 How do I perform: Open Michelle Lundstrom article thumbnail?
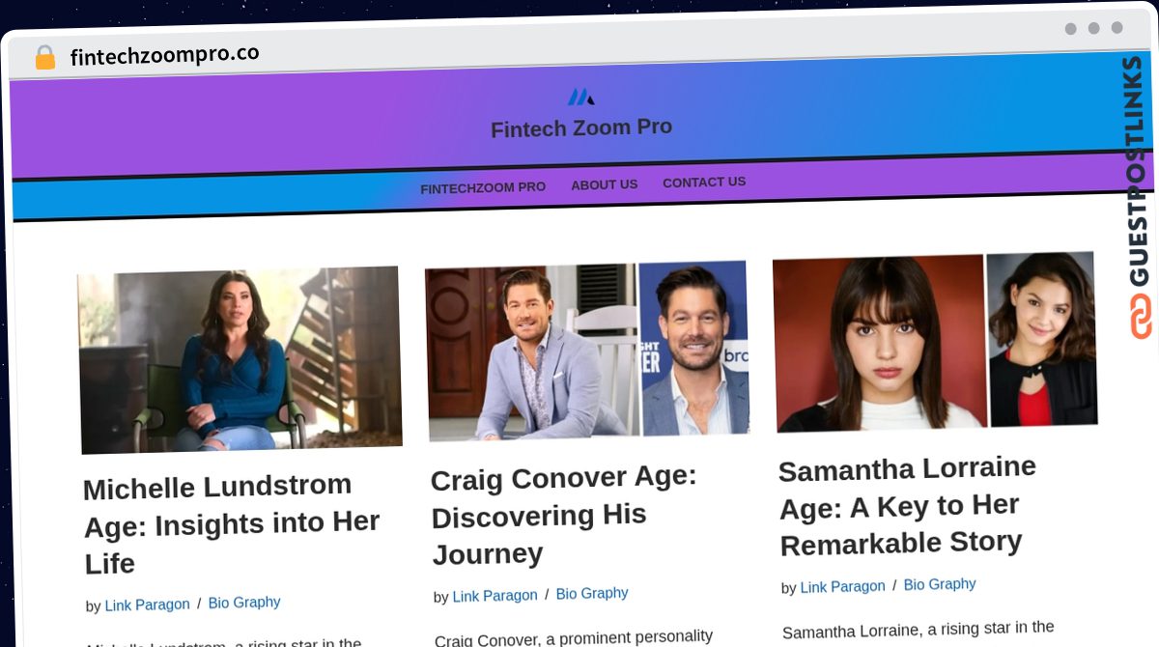[x=240, y=359]
